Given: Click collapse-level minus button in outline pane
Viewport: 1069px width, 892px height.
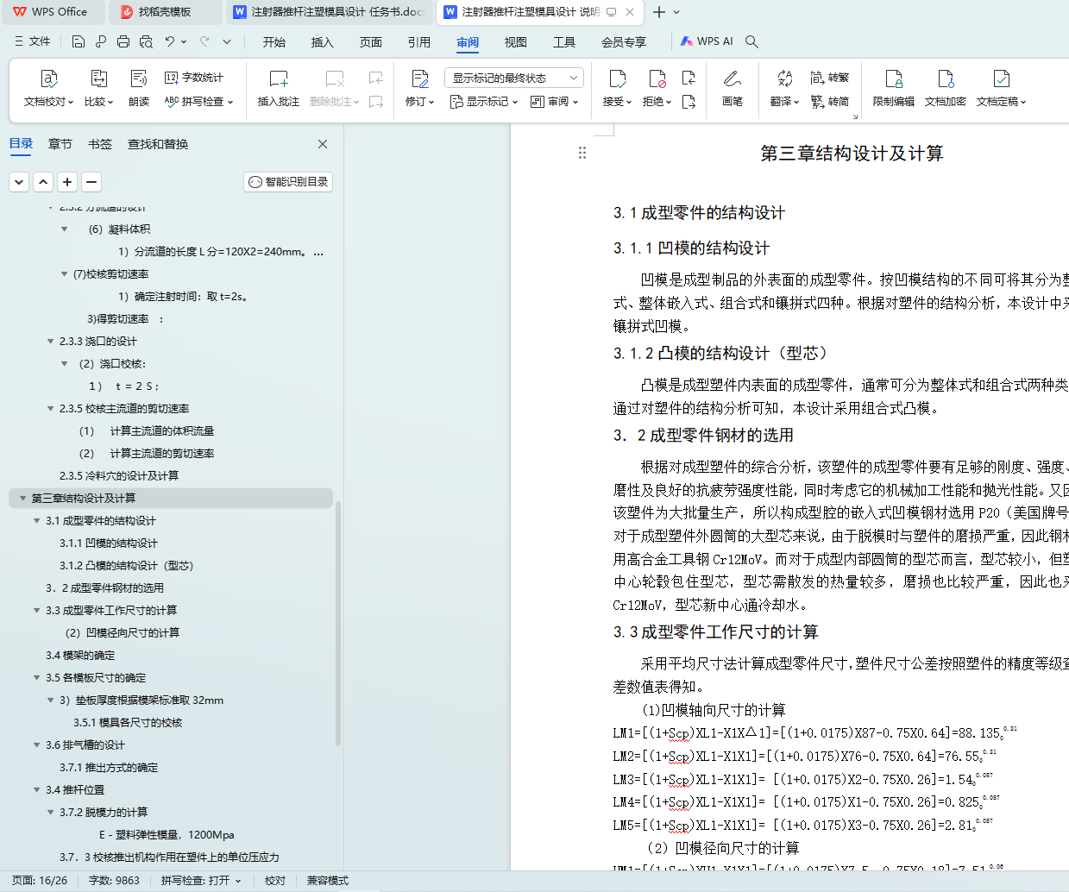Looking at the screenshot, I should [x=91, y=181].
